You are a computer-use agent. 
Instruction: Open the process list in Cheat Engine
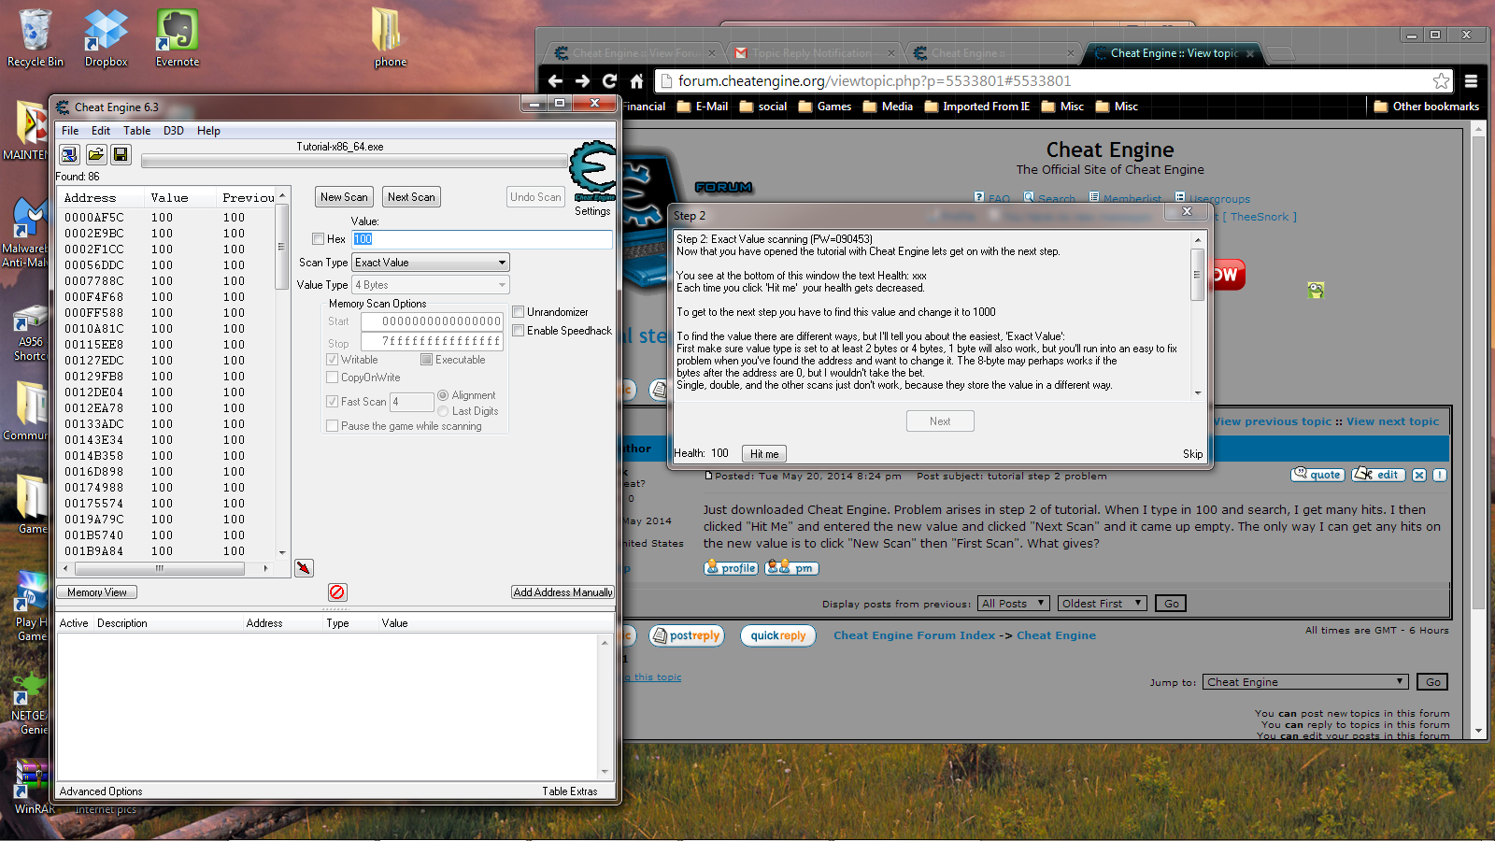click(69, 154)
